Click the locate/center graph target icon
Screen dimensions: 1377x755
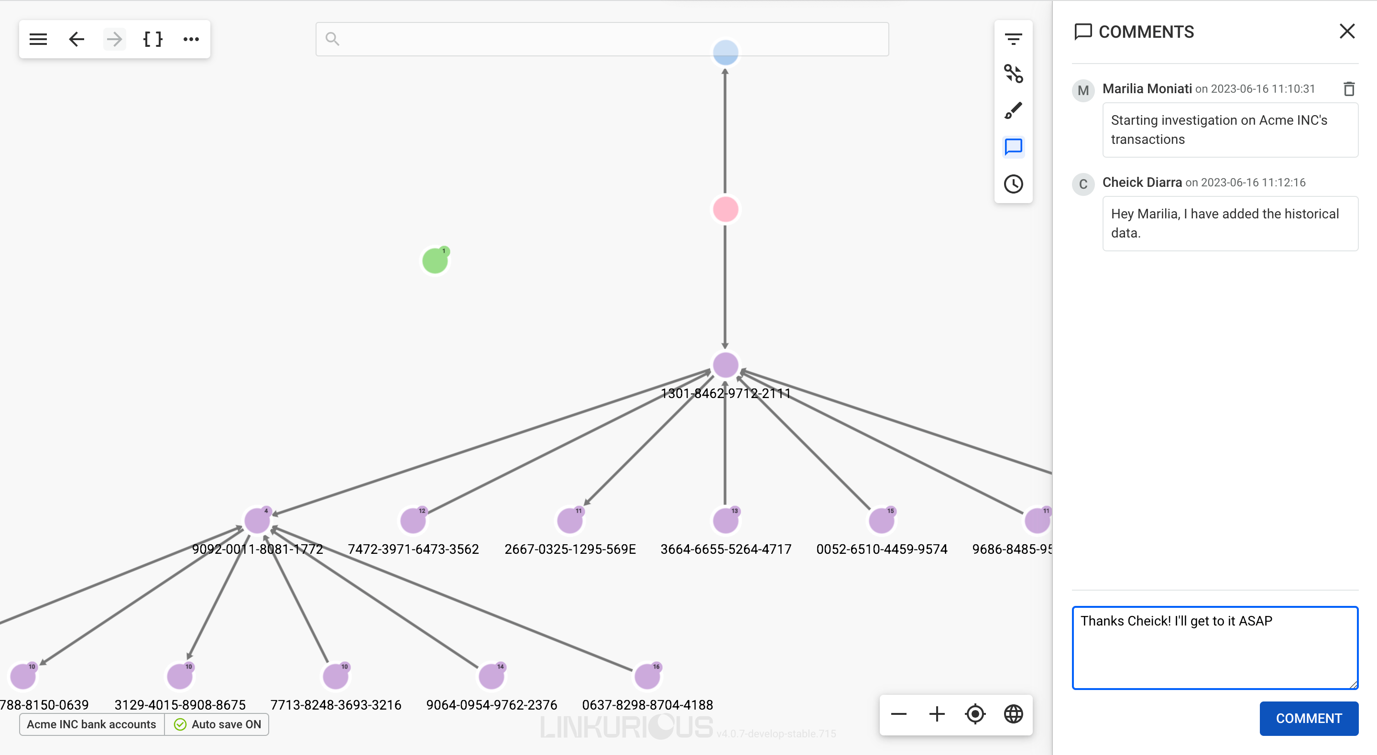[975, 714]
